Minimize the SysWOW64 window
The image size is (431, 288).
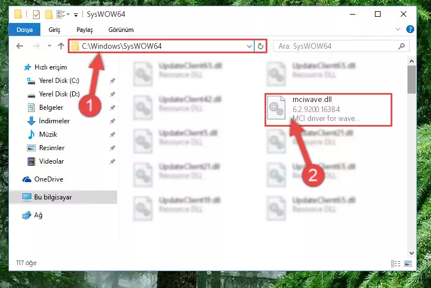(x=353, y=14)
